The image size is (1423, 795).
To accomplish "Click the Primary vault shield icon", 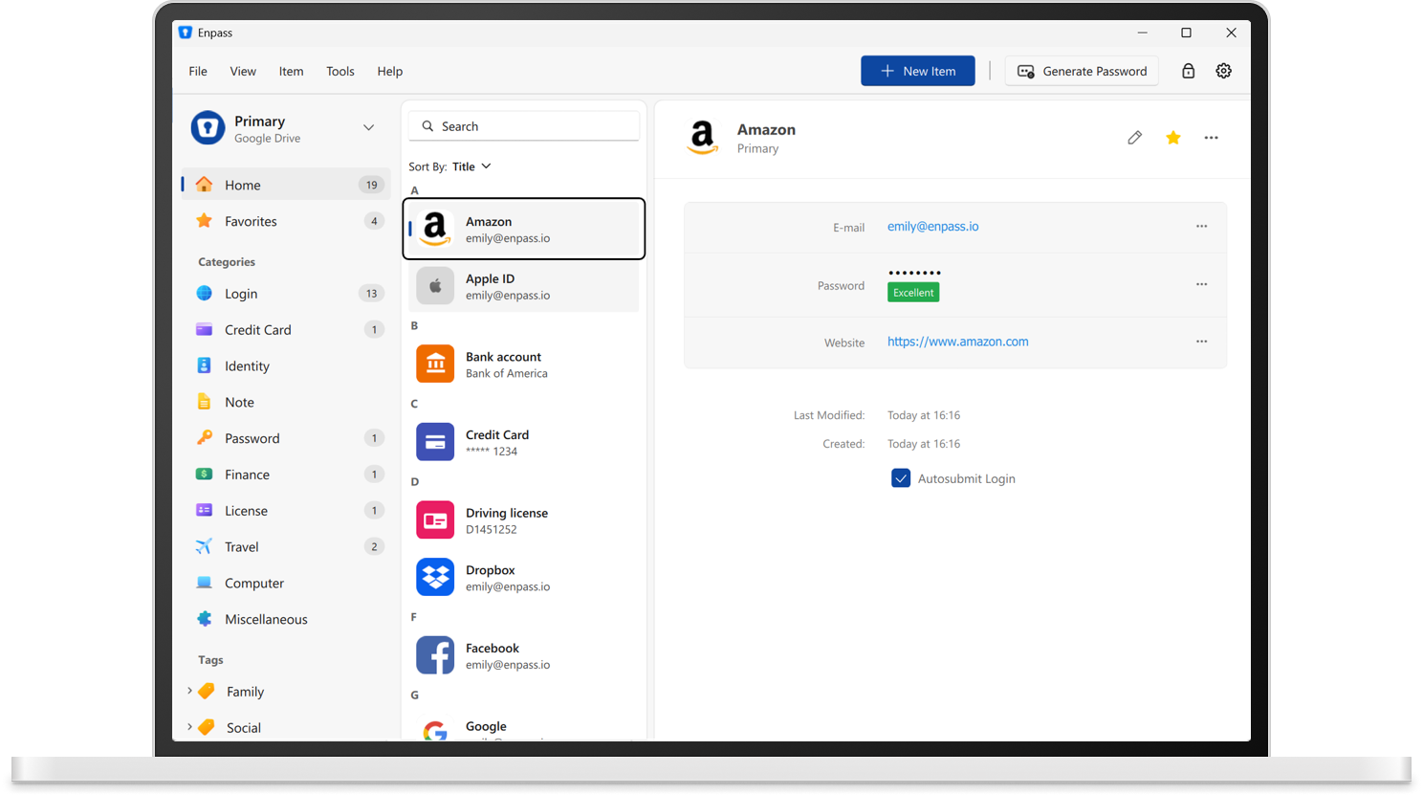I will 208,128.
